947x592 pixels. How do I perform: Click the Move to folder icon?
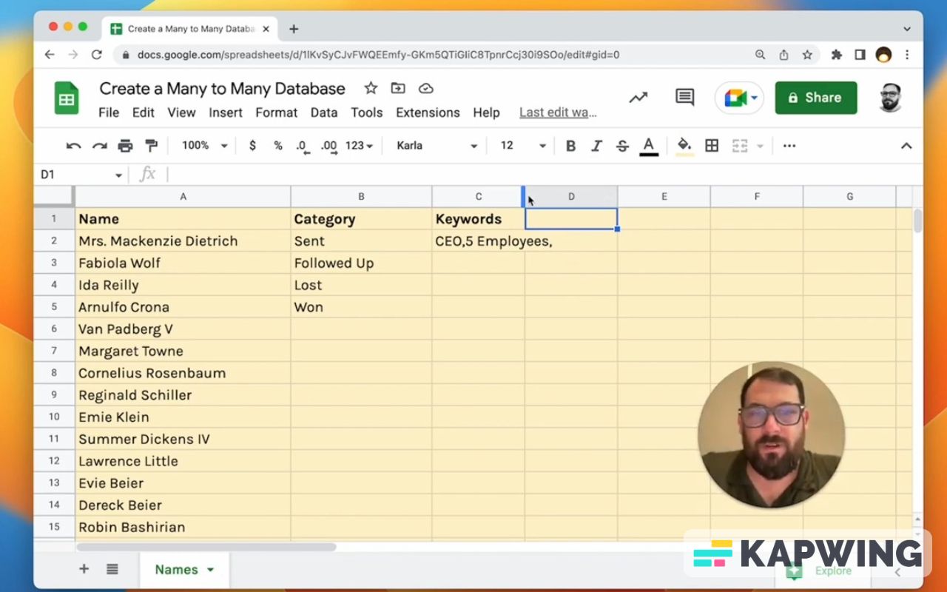(x=398, y=89)
